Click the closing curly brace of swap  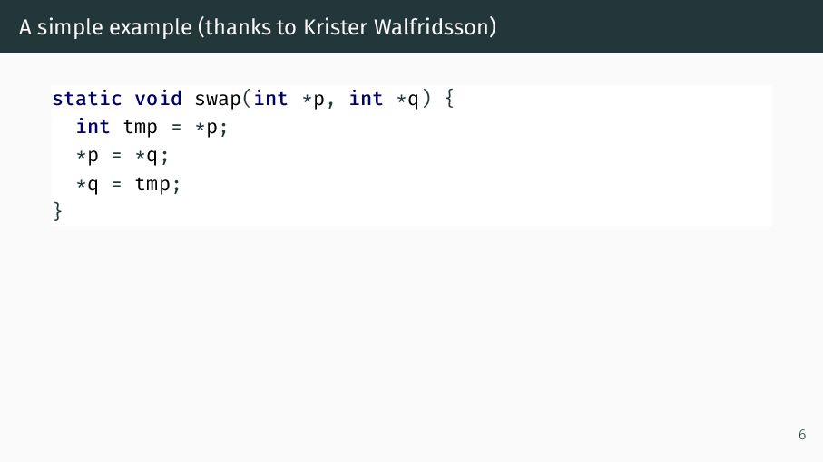[58, 212]
